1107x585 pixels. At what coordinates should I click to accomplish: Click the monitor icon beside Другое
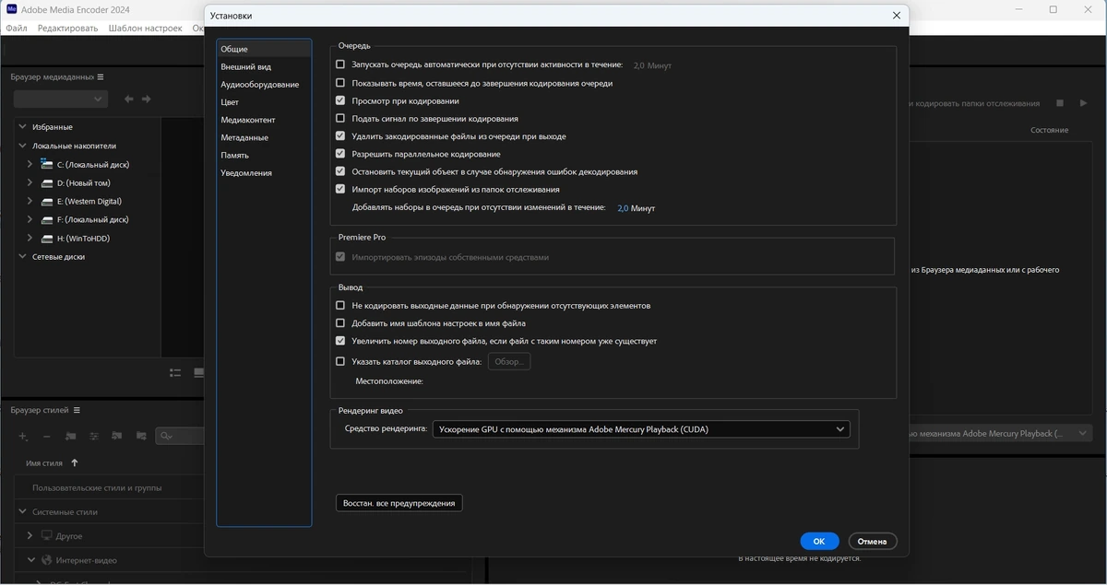pos(45,535)
